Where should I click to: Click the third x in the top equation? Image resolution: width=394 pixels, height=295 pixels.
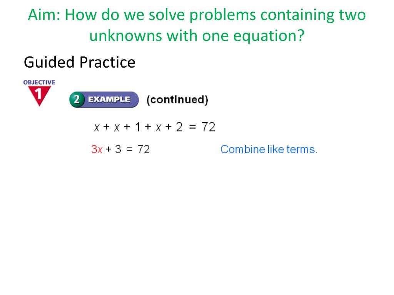pyautogui.click(x=158, y=128)
